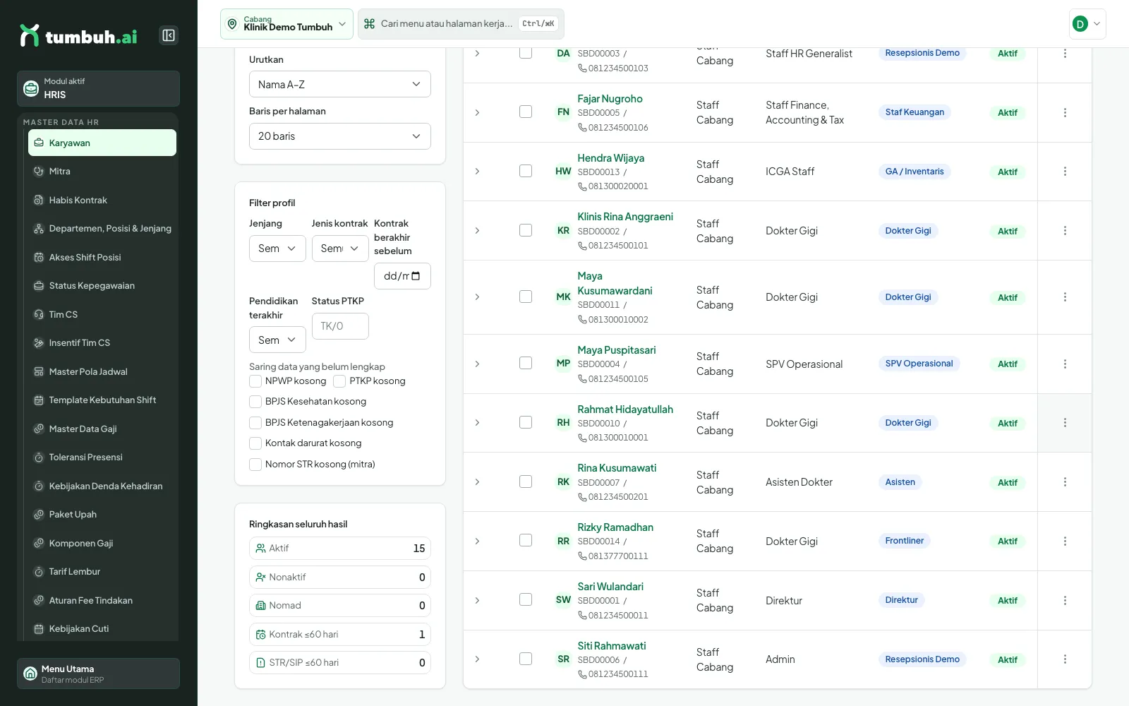Go to Habis Kontrak in sidebar

tap(102, 200)
